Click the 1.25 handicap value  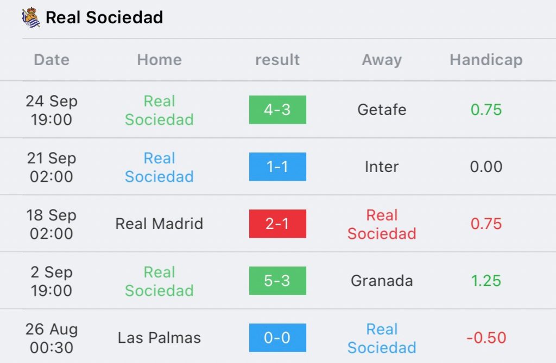tap(486, 281)
